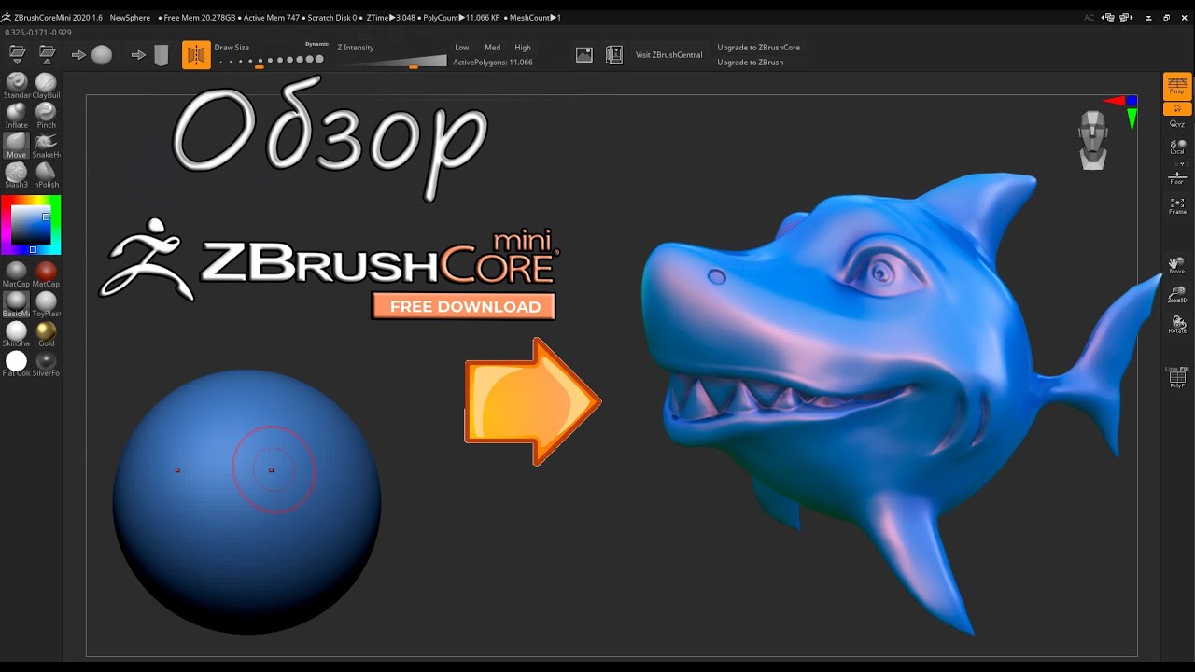Click the PolyCount 11.066 KP status text
This screenshot has width=1195, height=672.
460,18
